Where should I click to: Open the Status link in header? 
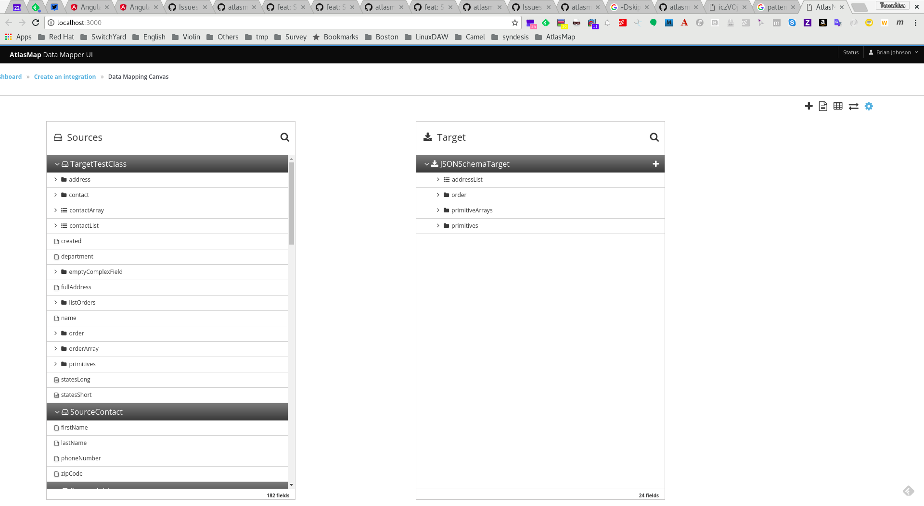850,52
